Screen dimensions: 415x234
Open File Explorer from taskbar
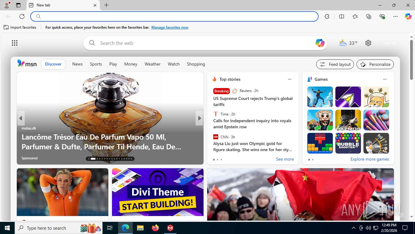[140, 228]
